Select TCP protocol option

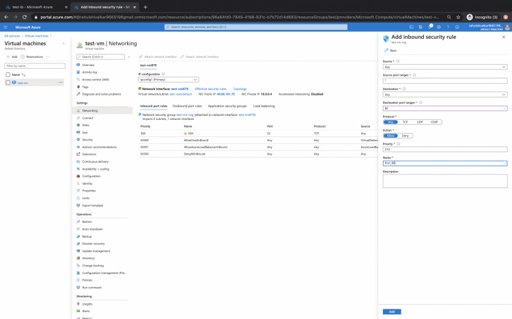click(405, 121)
